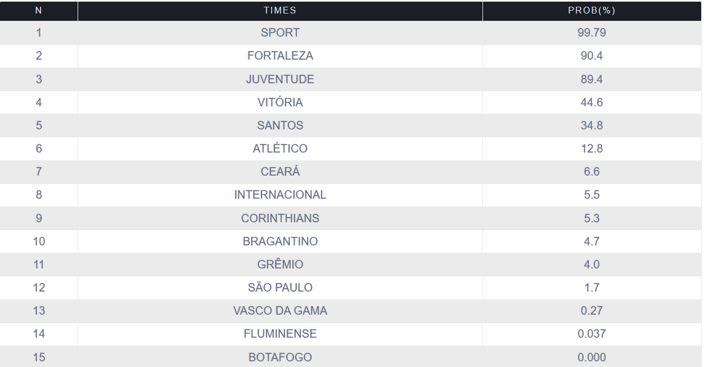704x367 pixels.
Task: Click the 99.79 probability value
Action: tap(592, 33)
